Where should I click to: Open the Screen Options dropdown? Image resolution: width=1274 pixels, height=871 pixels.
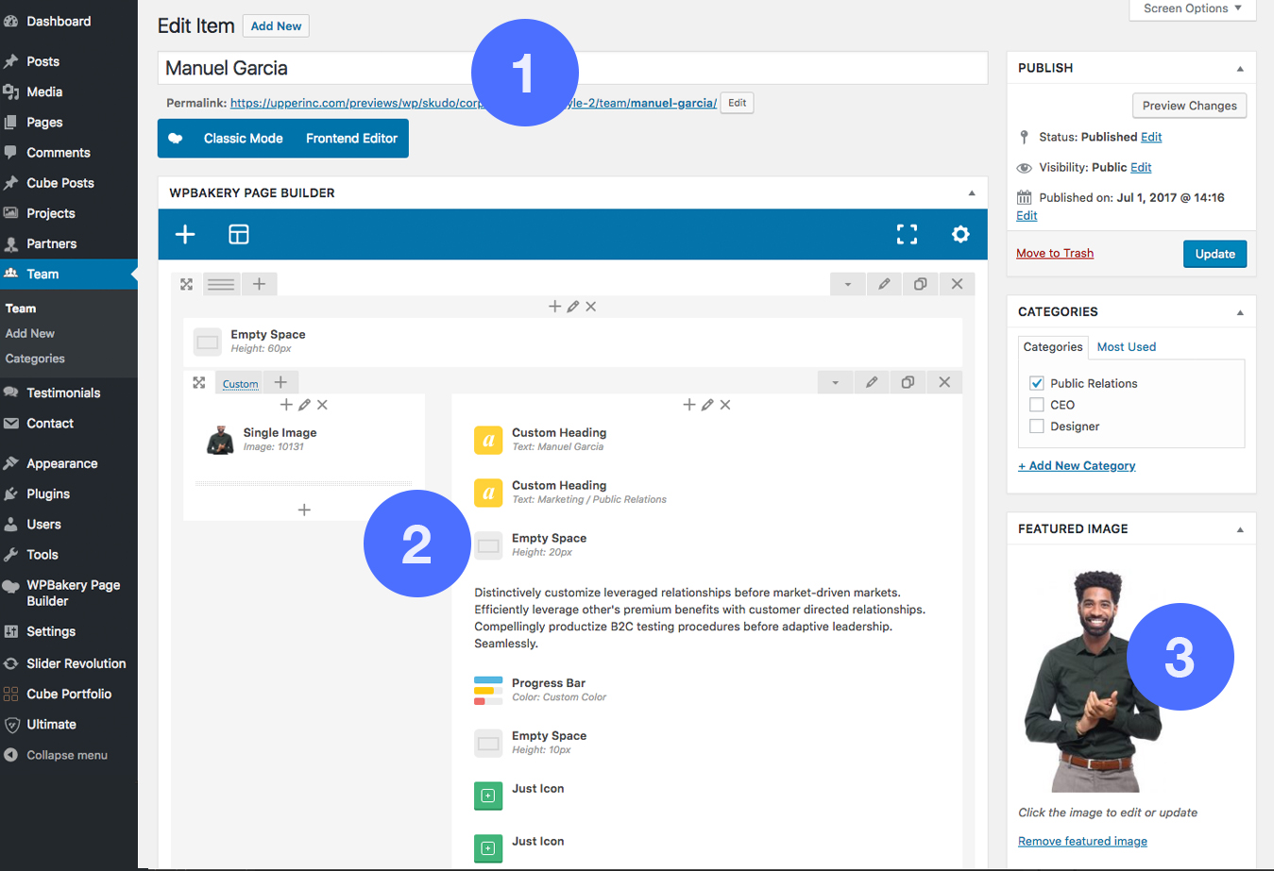(1192, 8)
